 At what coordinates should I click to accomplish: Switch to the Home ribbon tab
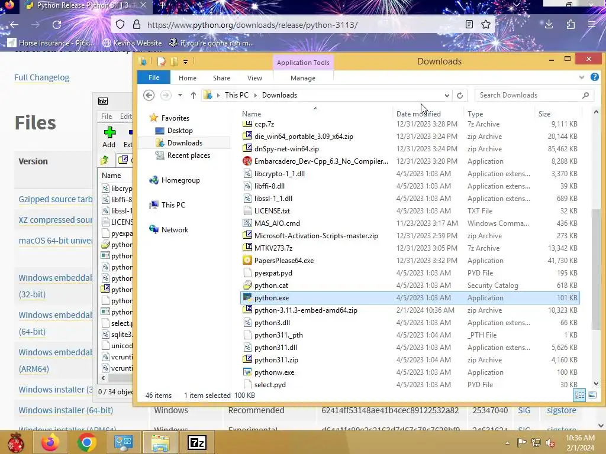[x=188, y=78]
